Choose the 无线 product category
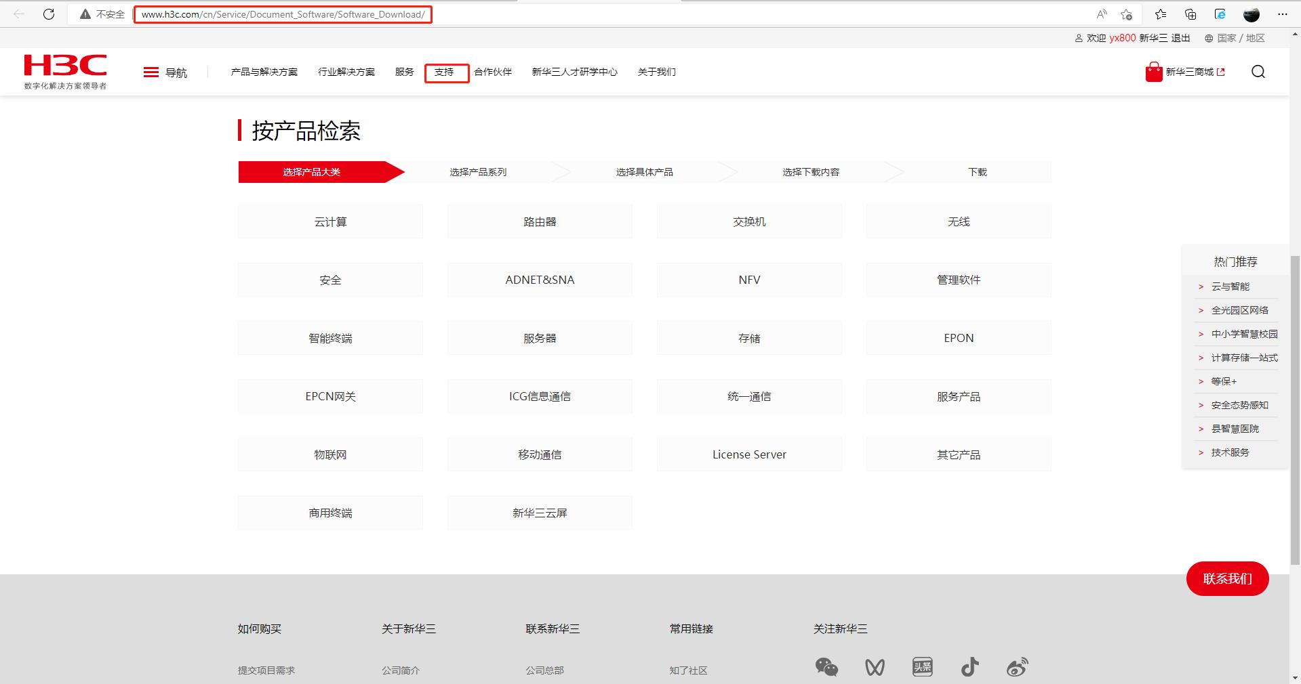Image resolution: width=1301 pixels, height=684 pixels. point(959,221)
